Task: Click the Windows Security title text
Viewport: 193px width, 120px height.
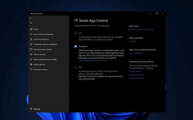Action: click(37, 13)
